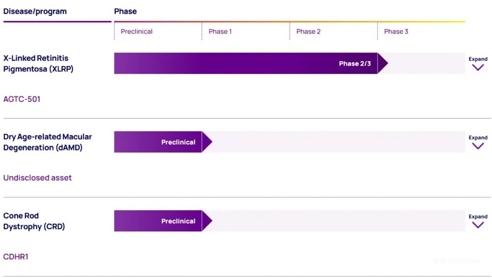Select the Dry Age-related Macular Degeneration title
Screen dimensions: 492x278
pos(47,142)
